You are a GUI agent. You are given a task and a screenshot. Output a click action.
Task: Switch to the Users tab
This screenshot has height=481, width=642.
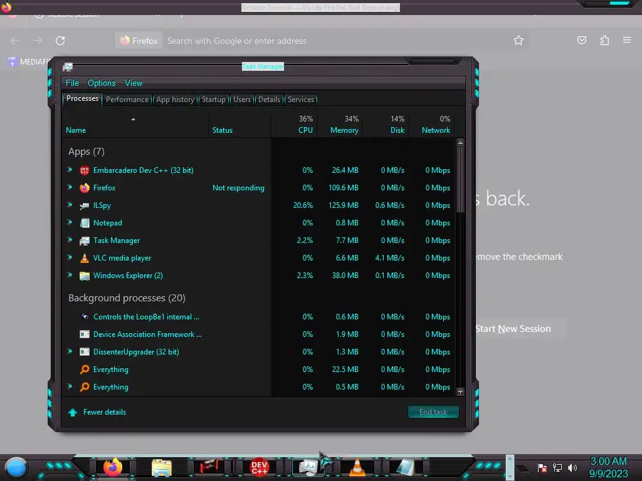coord(242,100)
